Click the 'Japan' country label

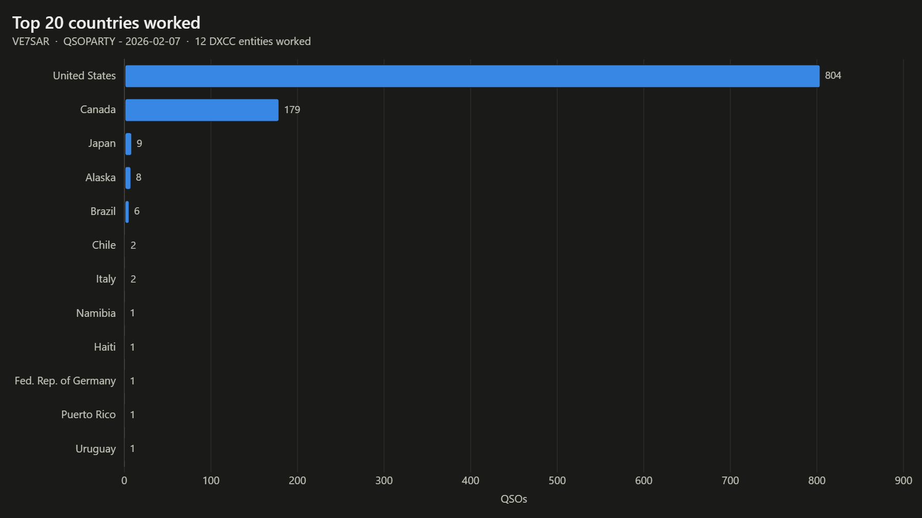(102, 144)
